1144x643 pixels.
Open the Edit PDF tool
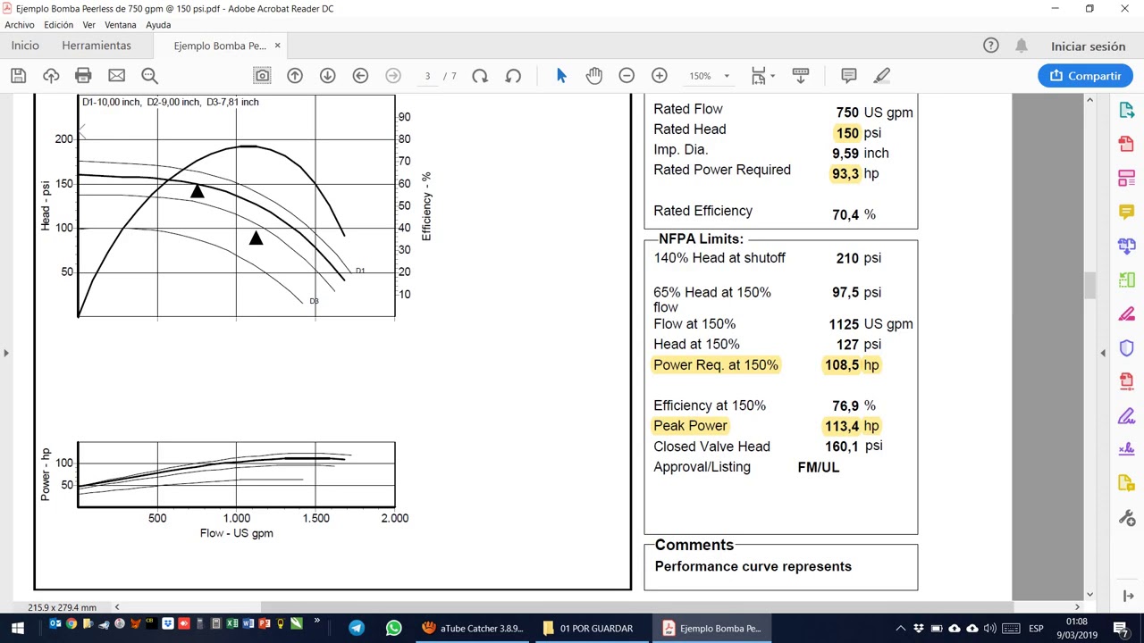[1126, 178]
